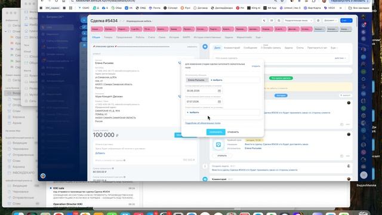Image resolution: width=382 pixels, height=215 pixels.
Task: Click Отменить in the required fields popup
Action: tap(233, 132)
